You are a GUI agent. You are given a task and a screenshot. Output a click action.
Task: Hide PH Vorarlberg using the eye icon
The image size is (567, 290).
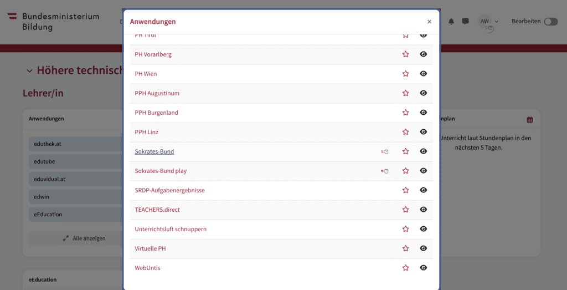coord(424,54)
